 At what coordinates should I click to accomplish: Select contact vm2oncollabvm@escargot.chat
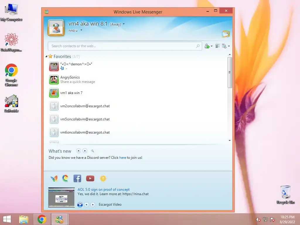pyautogui.click(x=85, y=106)
